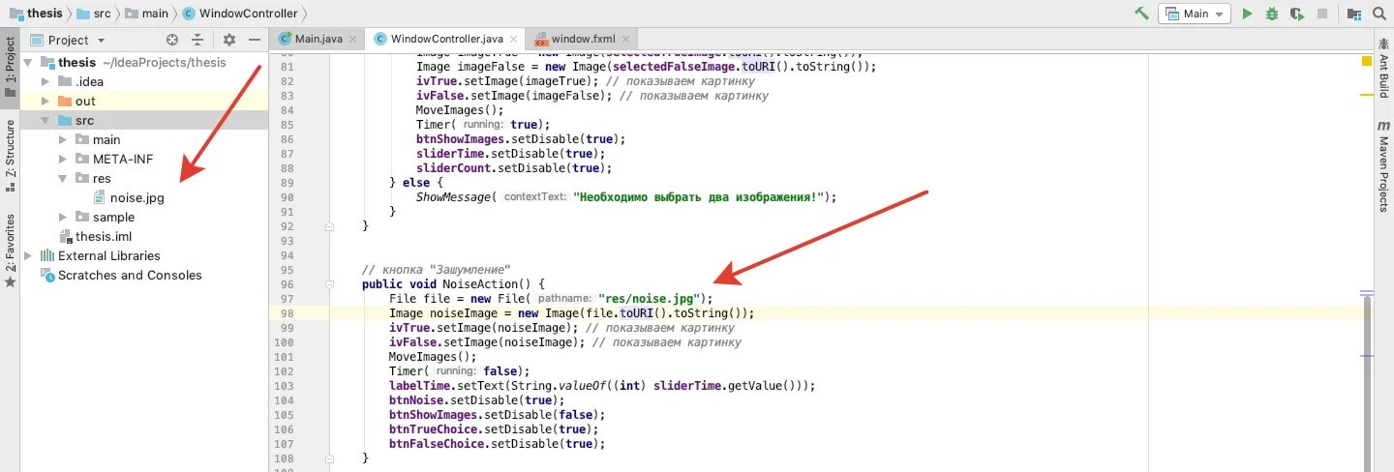Click the fold marker at line 108
This screenshot has height=472, width=1394.
[330, 458]
